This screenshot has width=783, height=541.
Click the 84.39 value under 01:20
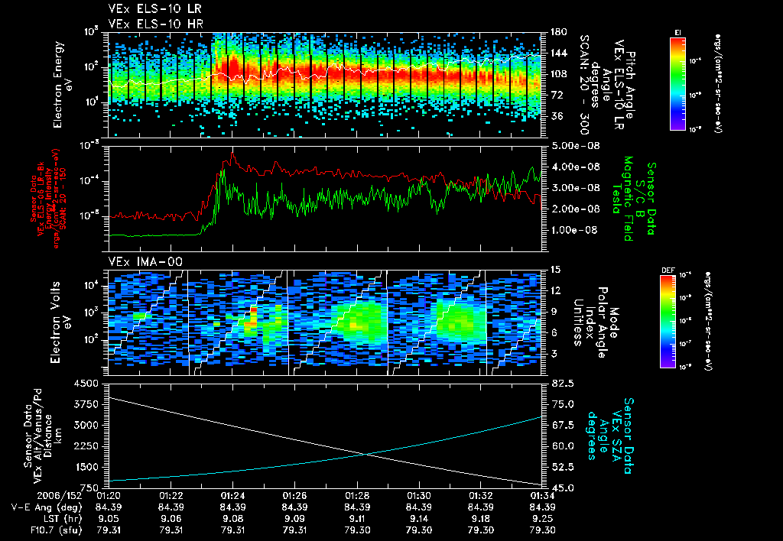(x=109, y=507)
